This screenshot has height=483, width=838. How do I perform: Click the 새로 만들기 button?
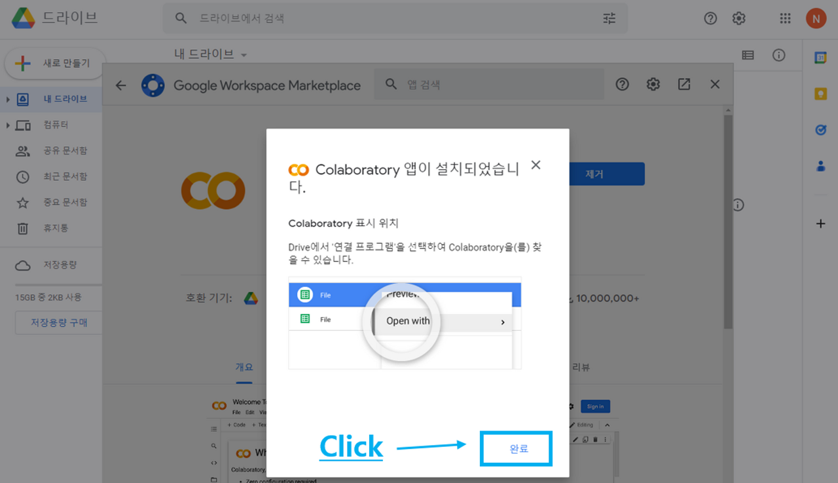click(x=54, y=64)
